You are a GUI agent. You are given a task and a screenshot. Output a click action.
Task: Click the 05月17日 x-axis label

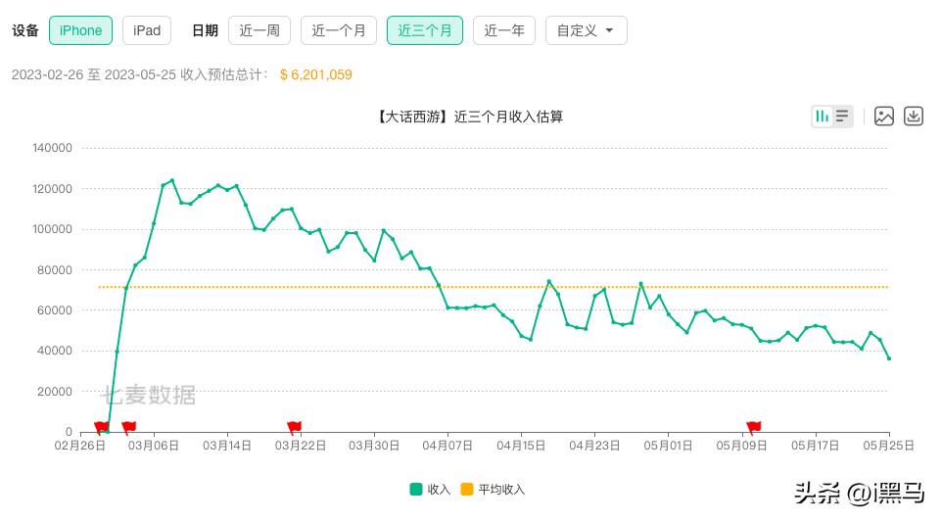pyautogui.click(x=815, y=446)
